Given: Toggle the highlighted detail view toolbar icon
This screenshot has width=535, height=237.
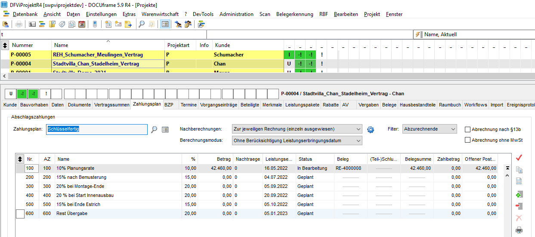Looking at the screenshot, I should pos(165,24).
